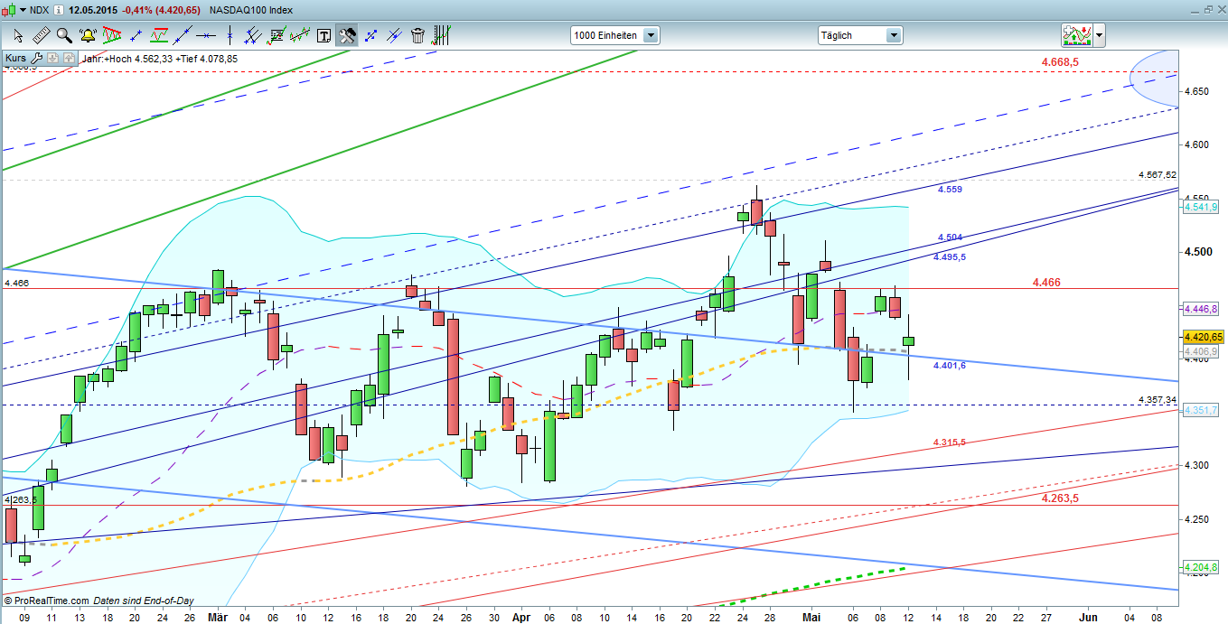
Task: Click the ProRealTime.com copyright link
Action: [46, 601]
